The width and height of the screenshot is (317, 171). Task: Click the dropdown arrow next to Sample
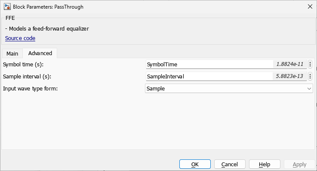[309, 89]
